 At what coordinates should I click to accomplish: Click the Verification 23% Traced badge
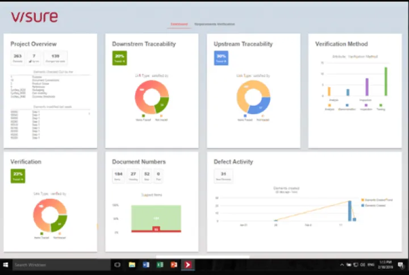coord(18,176)
